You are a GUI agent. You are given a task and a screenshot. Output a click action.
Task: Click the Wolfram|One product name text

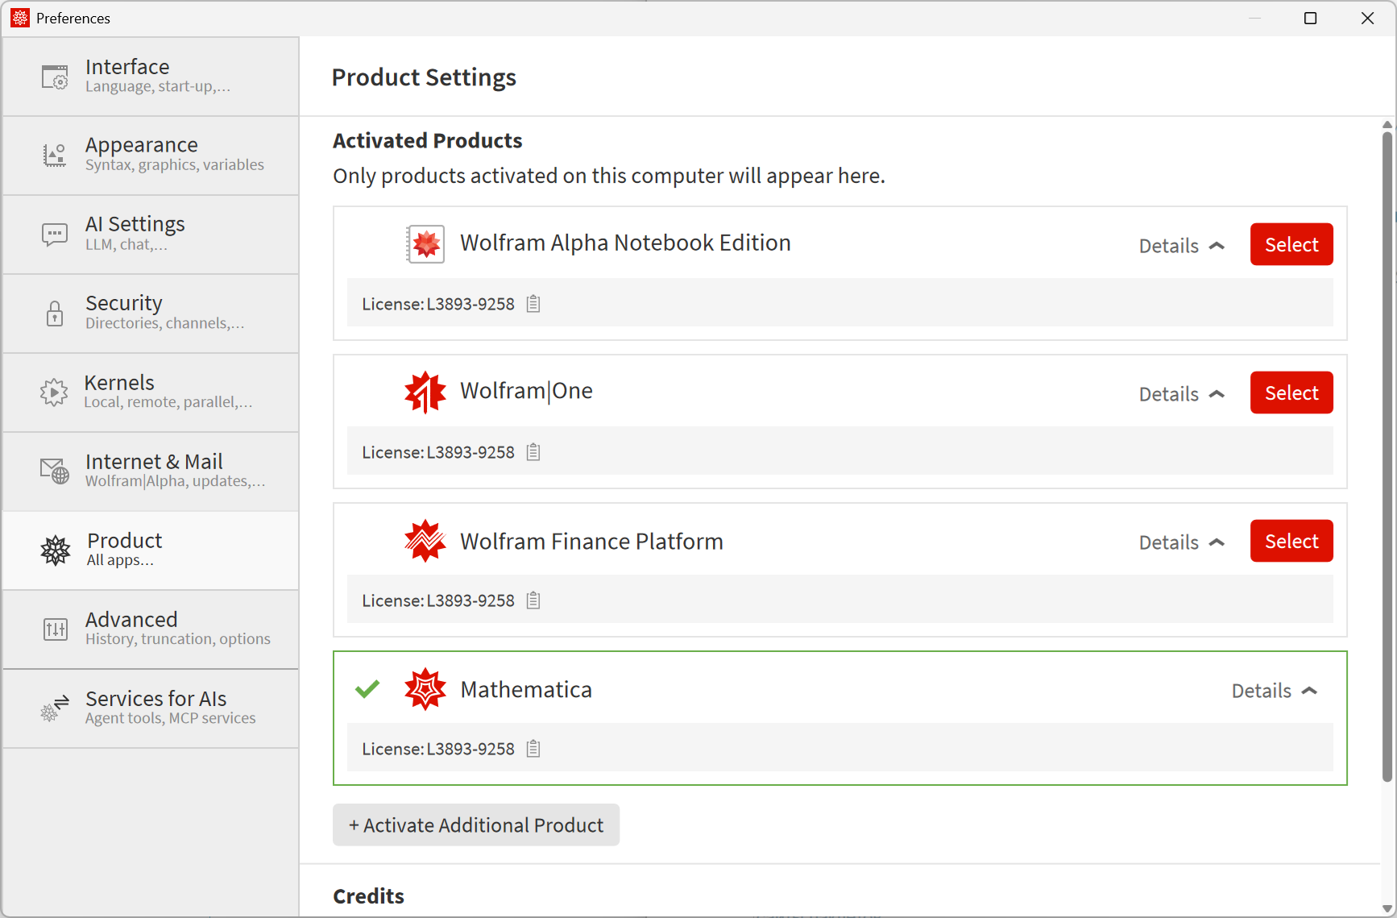(x=526, y=391)
